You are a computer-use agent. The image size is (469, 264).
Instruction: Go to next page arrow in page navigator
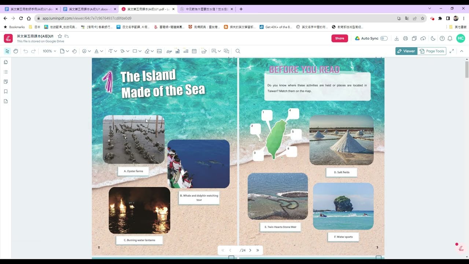[250, 250]
